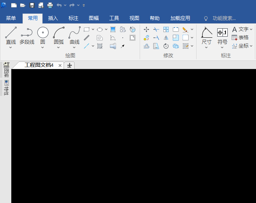Select the blue dashed centerline tool
The width and height of the screenshot is (256, 203).
(87, 46)
